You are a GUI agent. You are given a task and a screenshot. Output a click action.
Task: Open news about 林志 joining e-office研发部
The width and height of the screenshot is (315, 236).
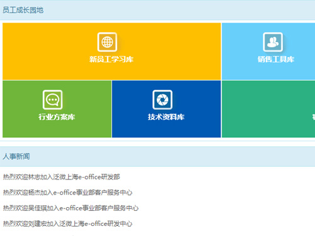tap(61, 177)
